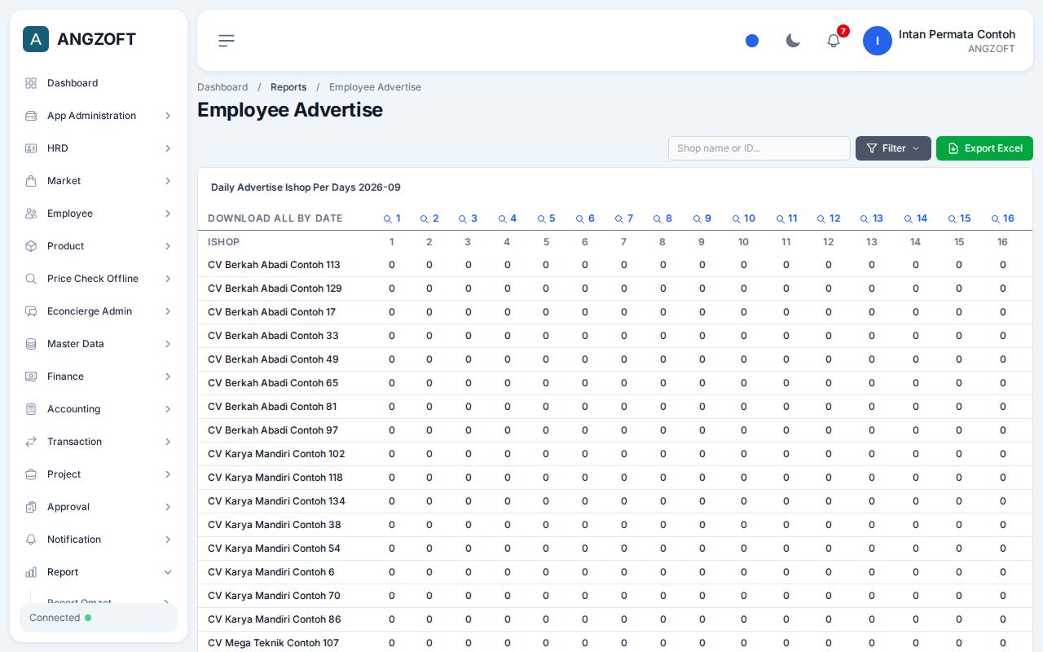Image resolution: width=1043 pixels, height=652 pixels.
Task: Toggle the sidebar hamburger menu
Action: point(227,41)
